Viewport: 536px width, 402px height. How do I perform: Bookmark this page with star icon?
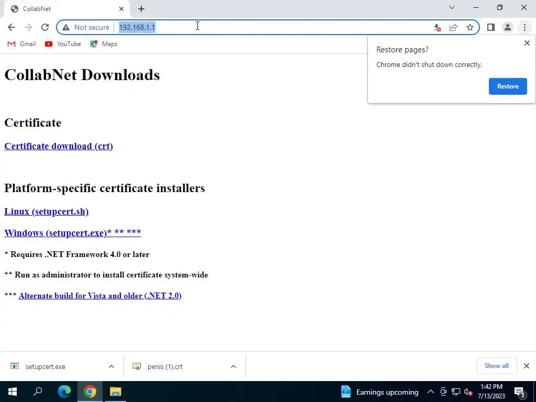tap(470, 27)
